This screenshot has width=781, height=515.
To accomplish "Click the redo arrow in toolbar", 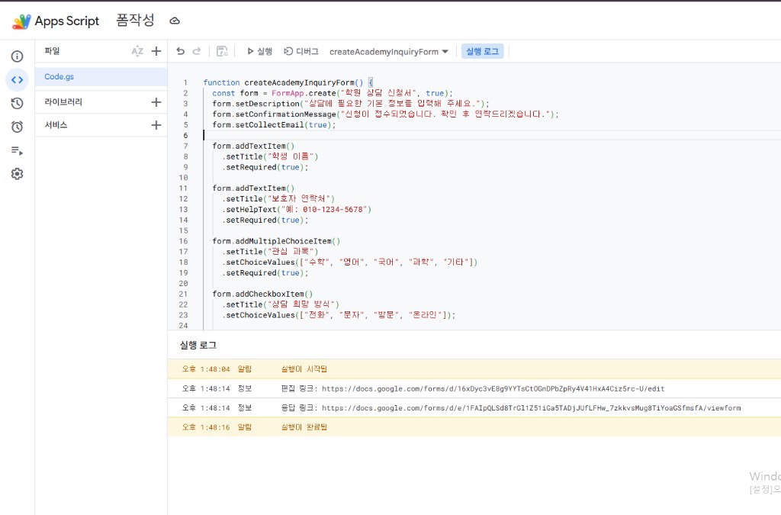I will (x=197, y=51).
